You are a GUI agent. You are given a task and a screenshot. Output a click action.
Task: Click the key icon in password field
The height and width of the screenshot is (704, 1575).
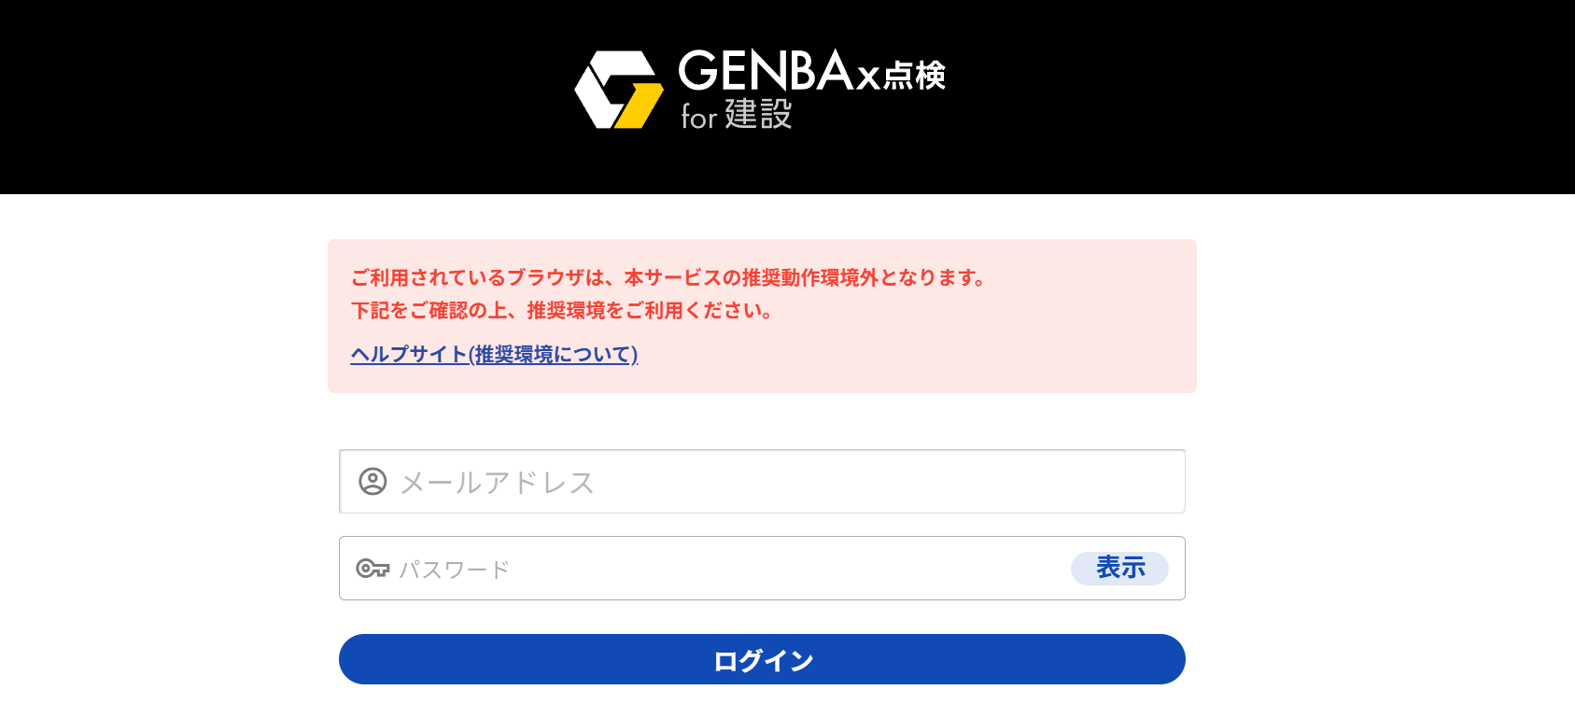point(373,569)
